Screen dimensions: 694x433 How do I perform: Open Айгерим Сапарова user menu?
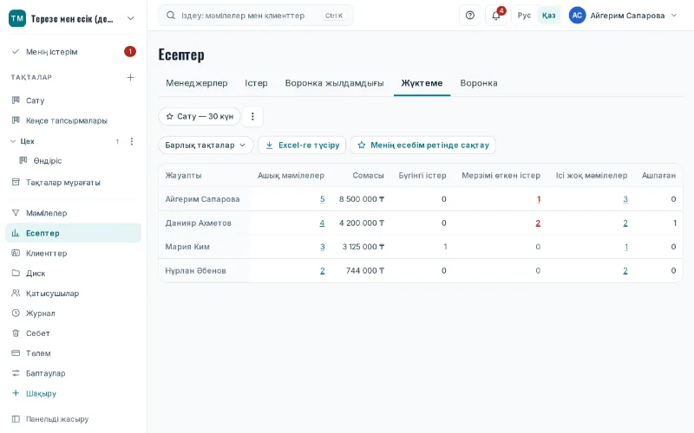pos(624,16)
